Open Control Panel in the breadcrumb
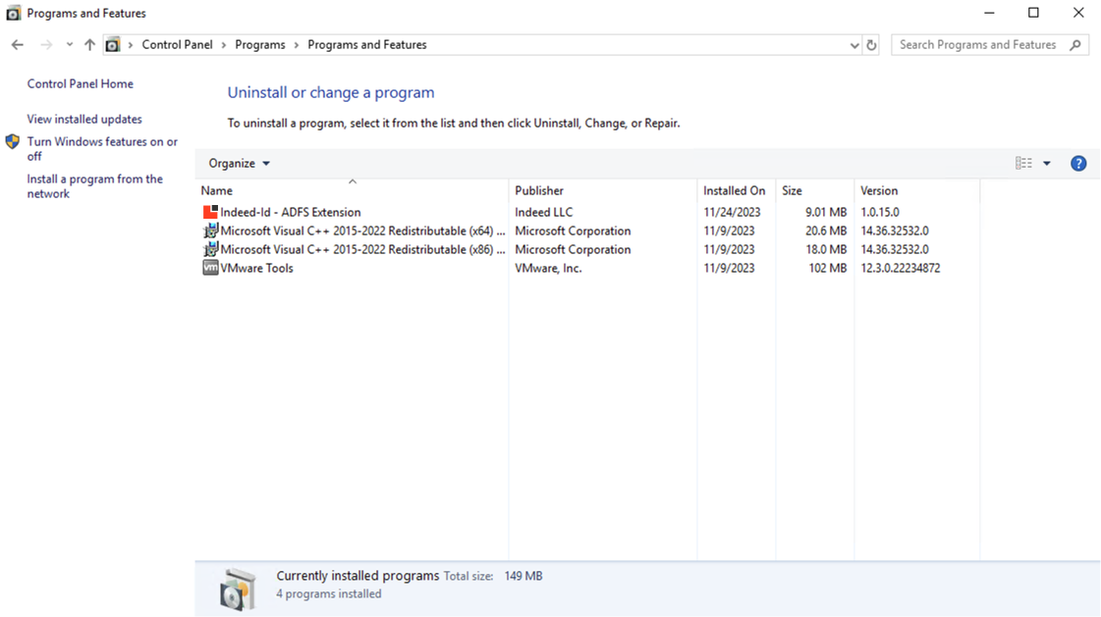 (177, 45)
